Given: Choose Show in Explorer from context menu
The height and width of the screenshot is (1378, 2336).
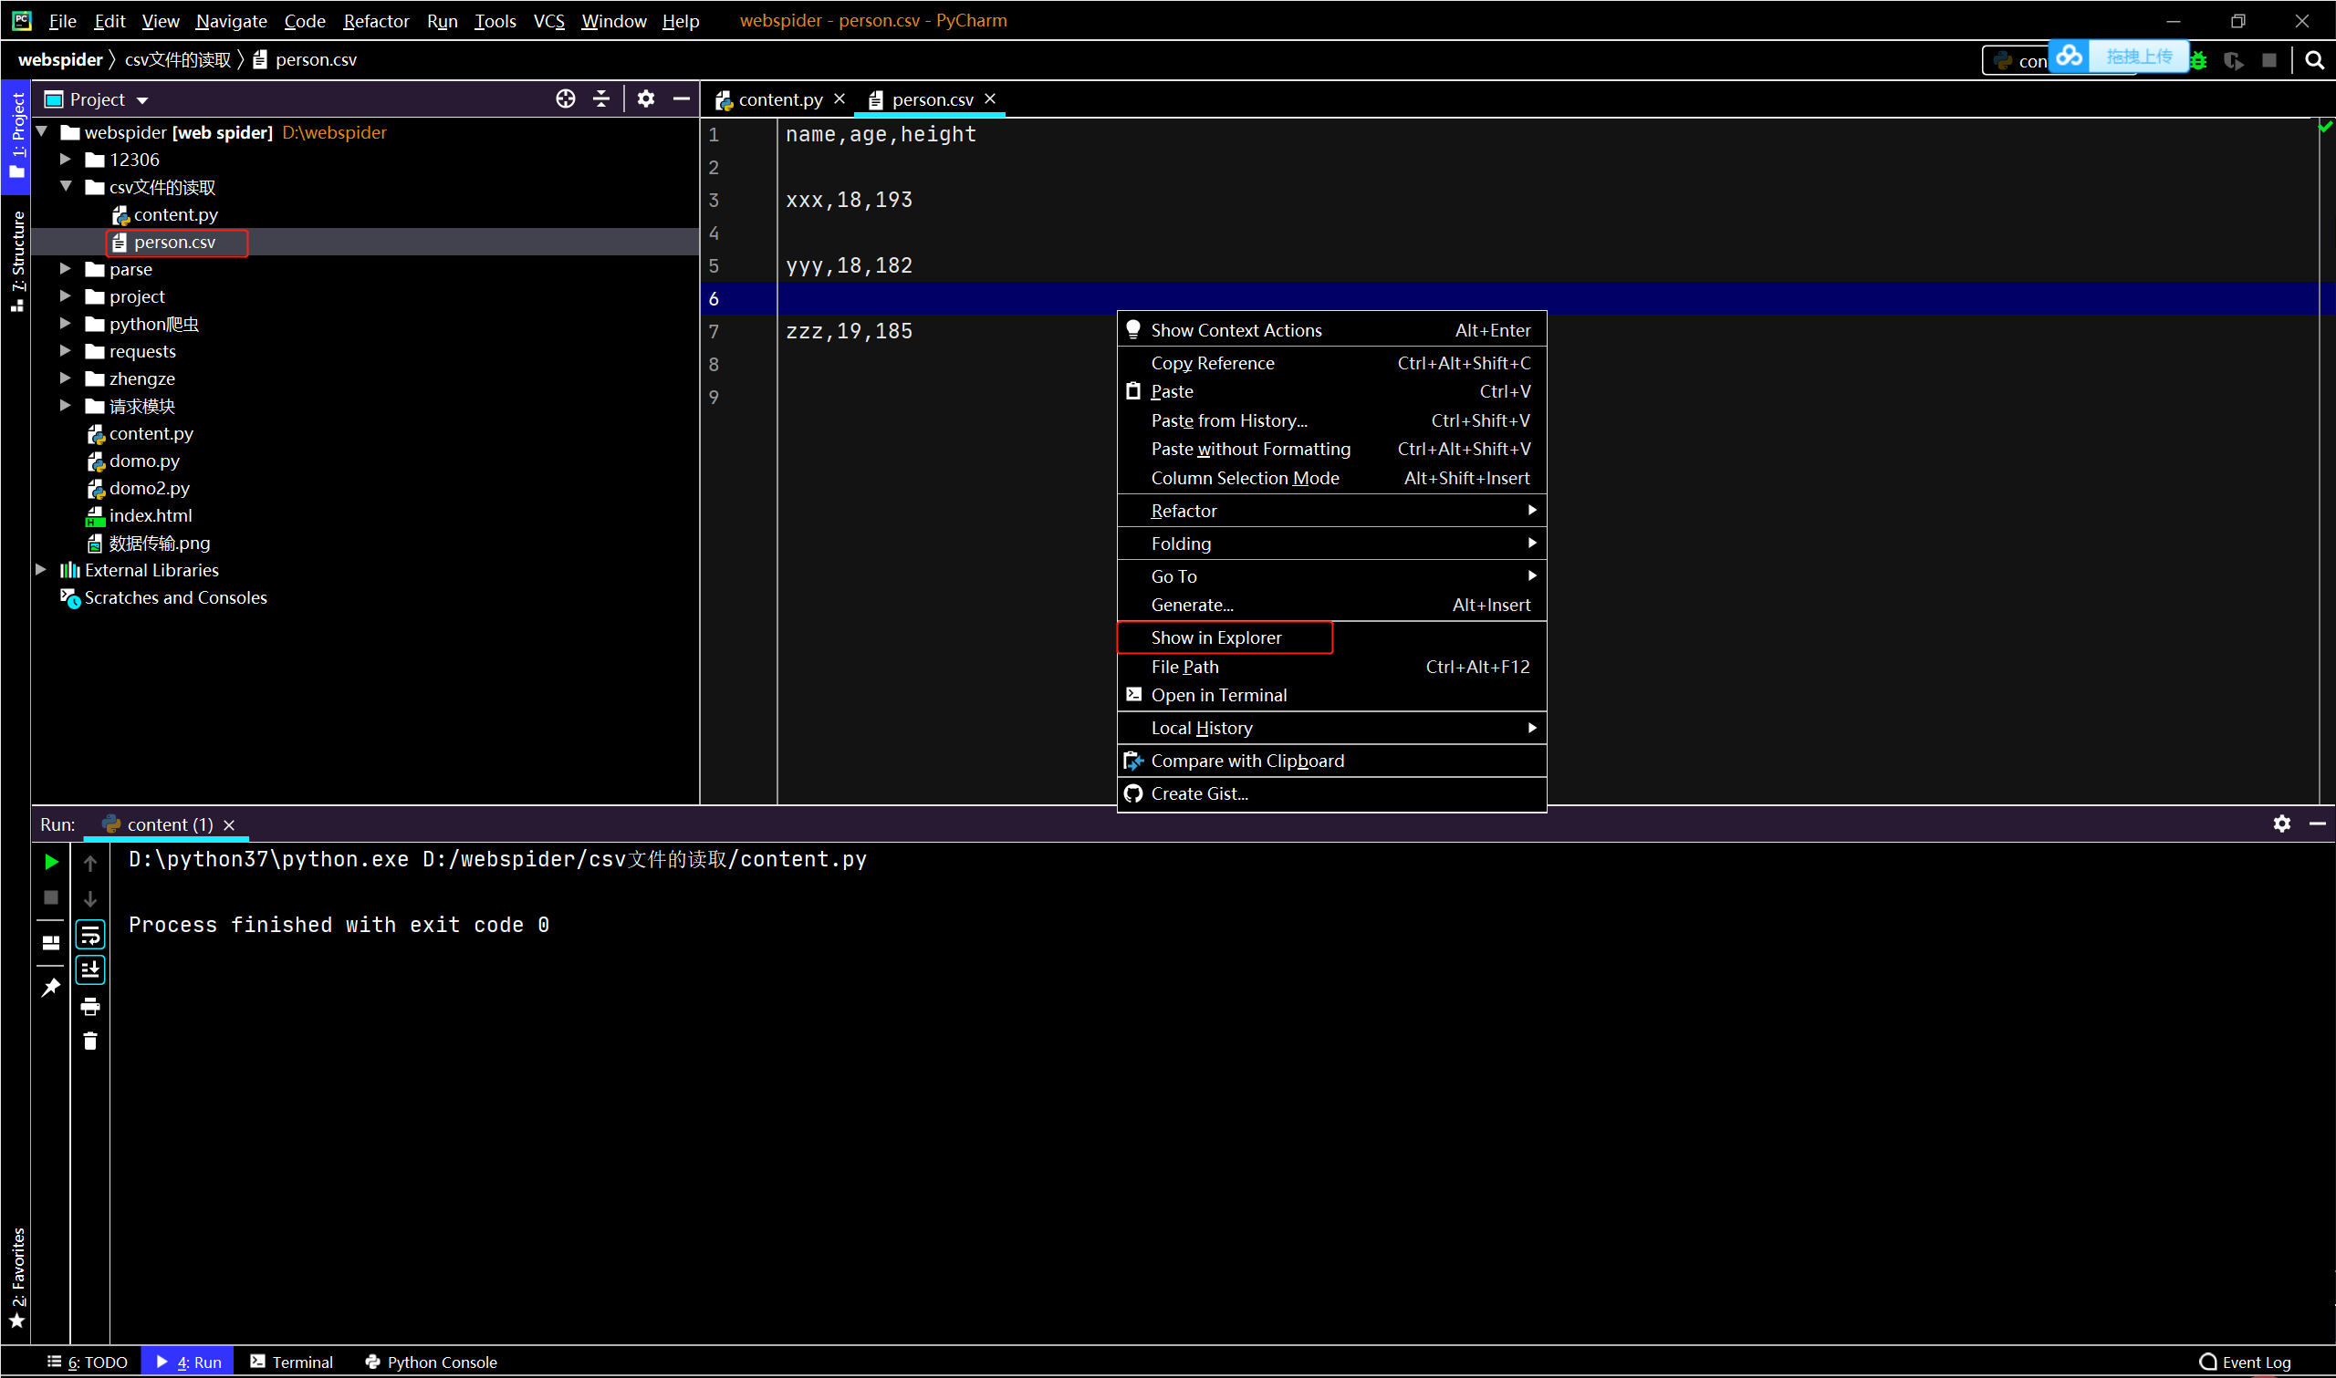Looking at the screenshot, I should [x=1331, y=637].
